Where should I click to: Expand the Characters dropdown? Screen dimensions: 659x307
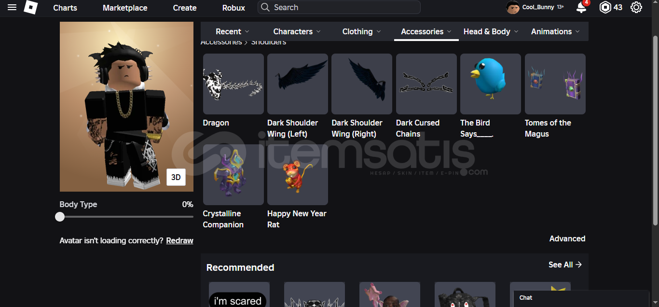point(297,31)
